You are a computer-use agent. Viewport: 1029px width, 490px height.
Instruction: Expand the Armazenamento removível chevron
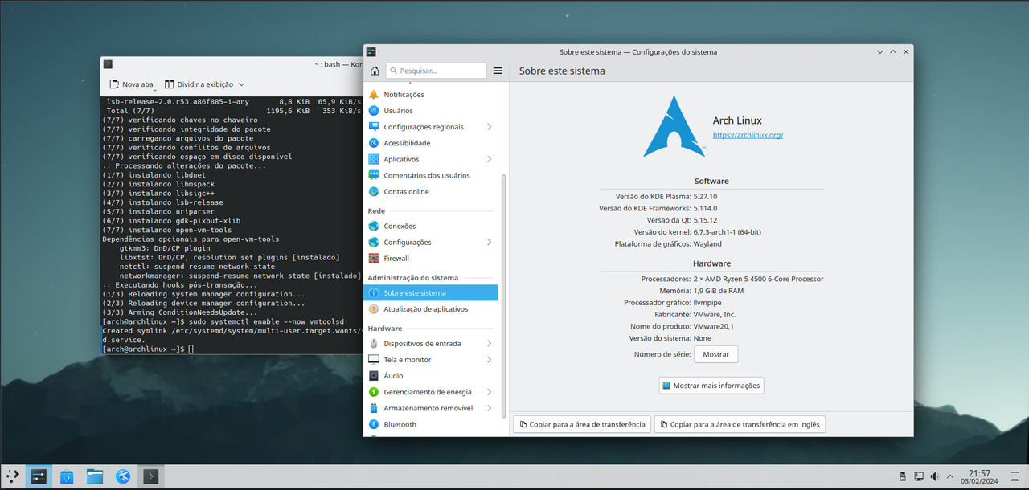(x=489, y=408)
